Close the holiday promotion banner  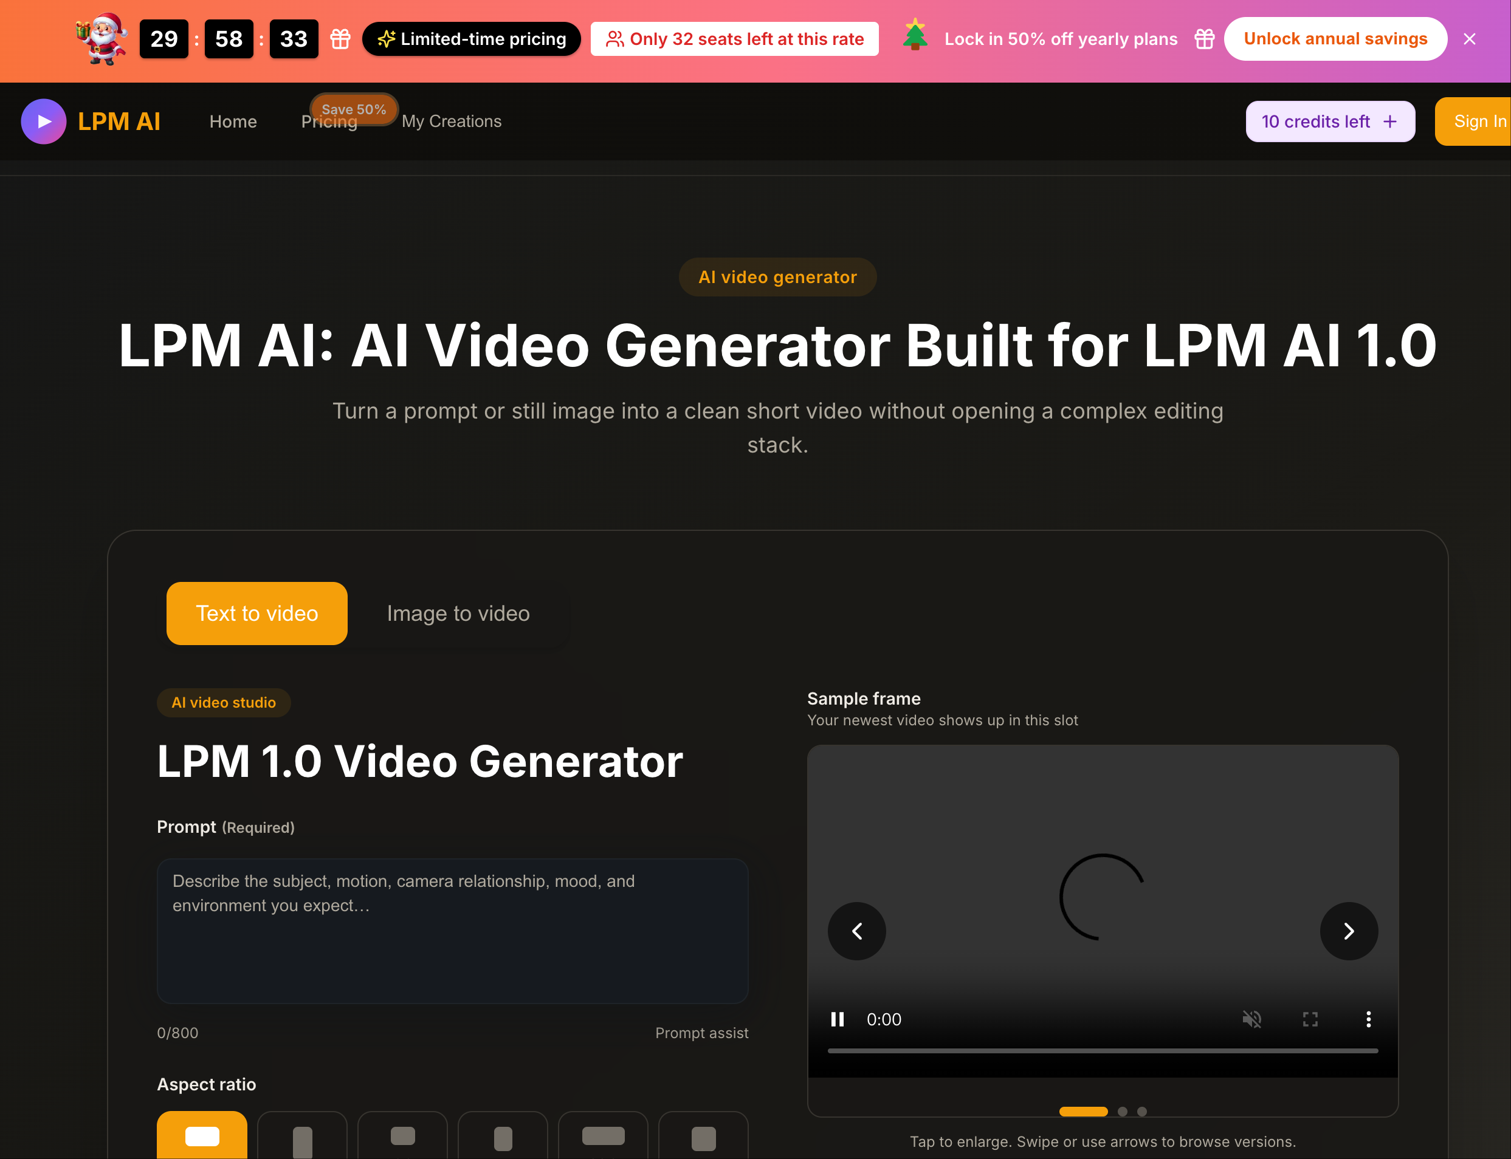(1469, 39)
